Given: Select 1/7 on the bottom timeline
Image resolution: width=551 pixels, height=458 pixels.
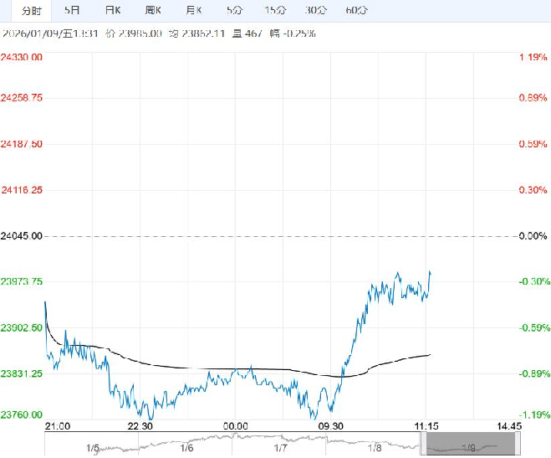Looking at the screenshot, I should [282, 448].
